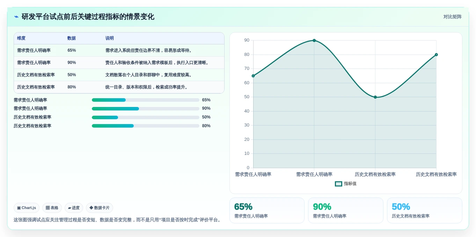The width and height of the screenshot is (476, 237).
Task: Open the 90% 需求责任人明确率 data card
Action: (x=346, y=210)
